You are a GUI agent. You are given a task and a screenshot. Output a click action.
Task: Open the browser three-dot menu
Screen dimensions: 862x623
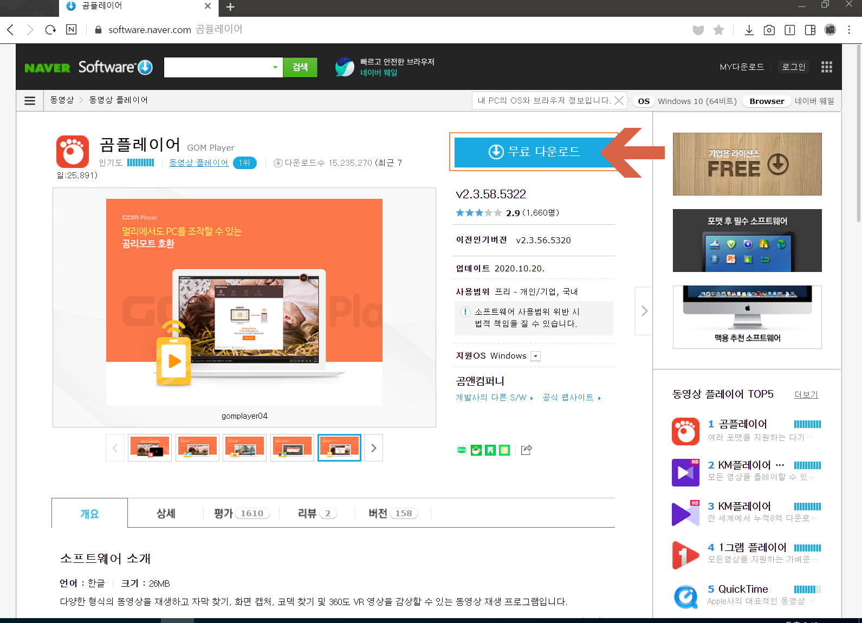pos(849,30)
